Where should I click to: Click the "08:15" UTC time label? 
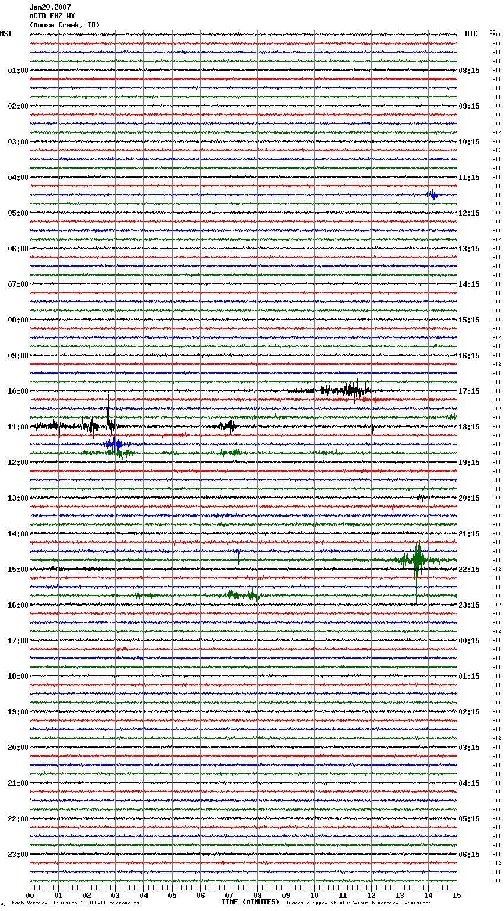click(469, 71)
